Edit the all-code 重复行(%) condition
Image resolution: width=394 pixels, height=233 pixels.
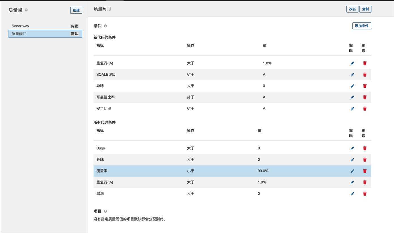(x=352, y=182)
